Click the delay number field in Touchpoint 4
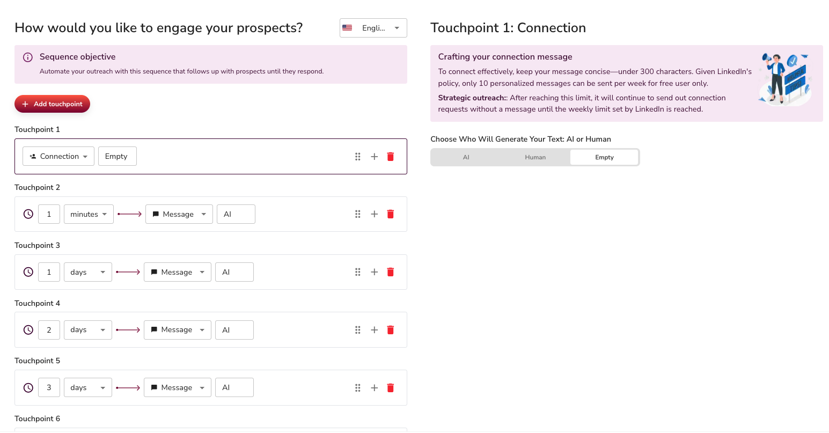Screen dimensions: 829x433 [49, 330]
